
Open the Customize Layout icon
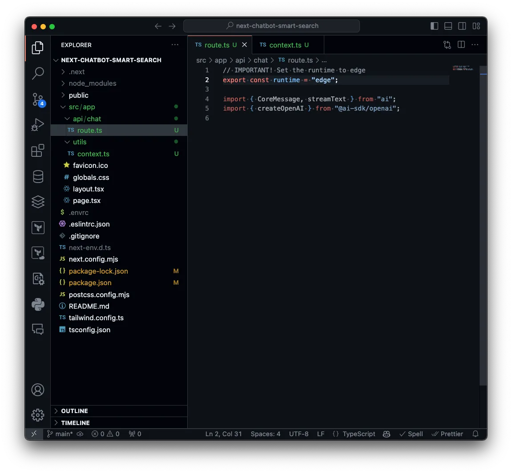coord(476,26)
